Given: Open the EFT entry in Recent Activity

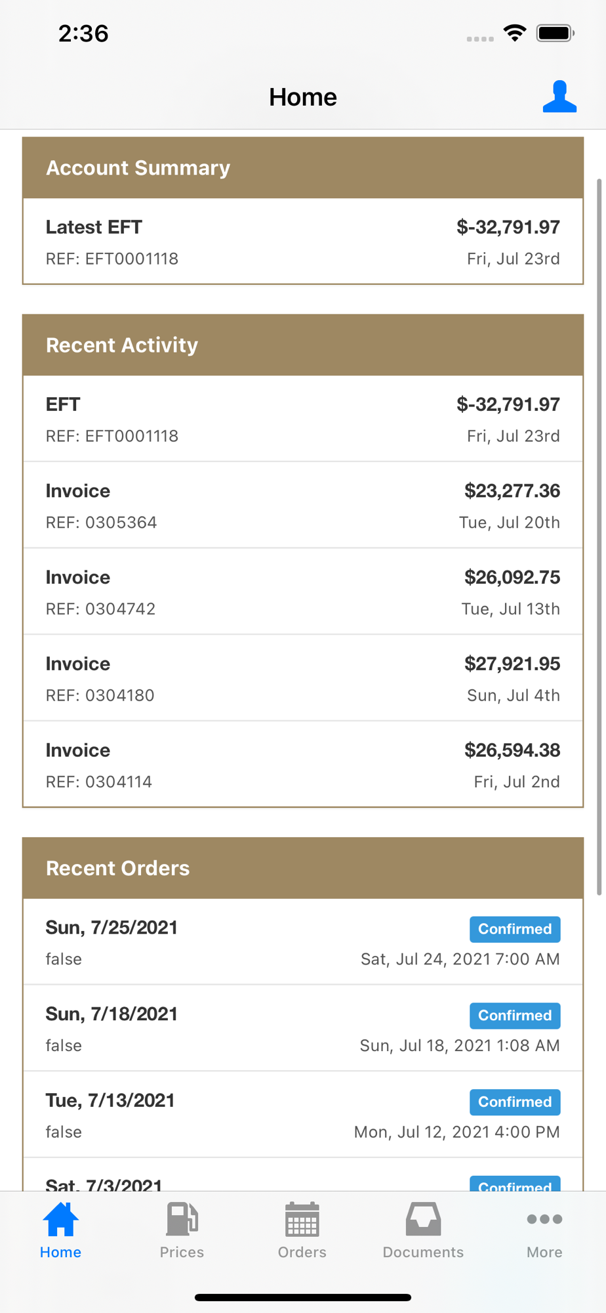Looking at the screenshot, I should pyautogui.click(x=302, y=419).
